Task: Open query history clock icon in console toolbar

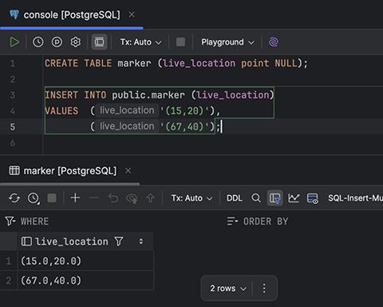Action: click(38, 42)
